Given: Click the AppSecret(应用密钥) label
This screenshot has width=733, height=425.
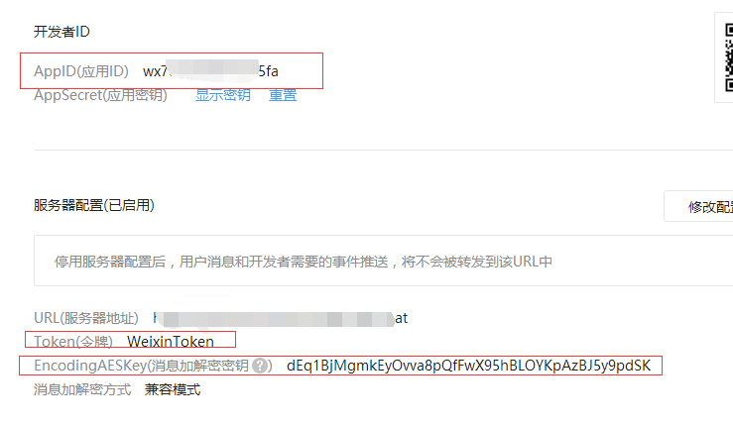Looking at the screenshot, I should (100, 95).
